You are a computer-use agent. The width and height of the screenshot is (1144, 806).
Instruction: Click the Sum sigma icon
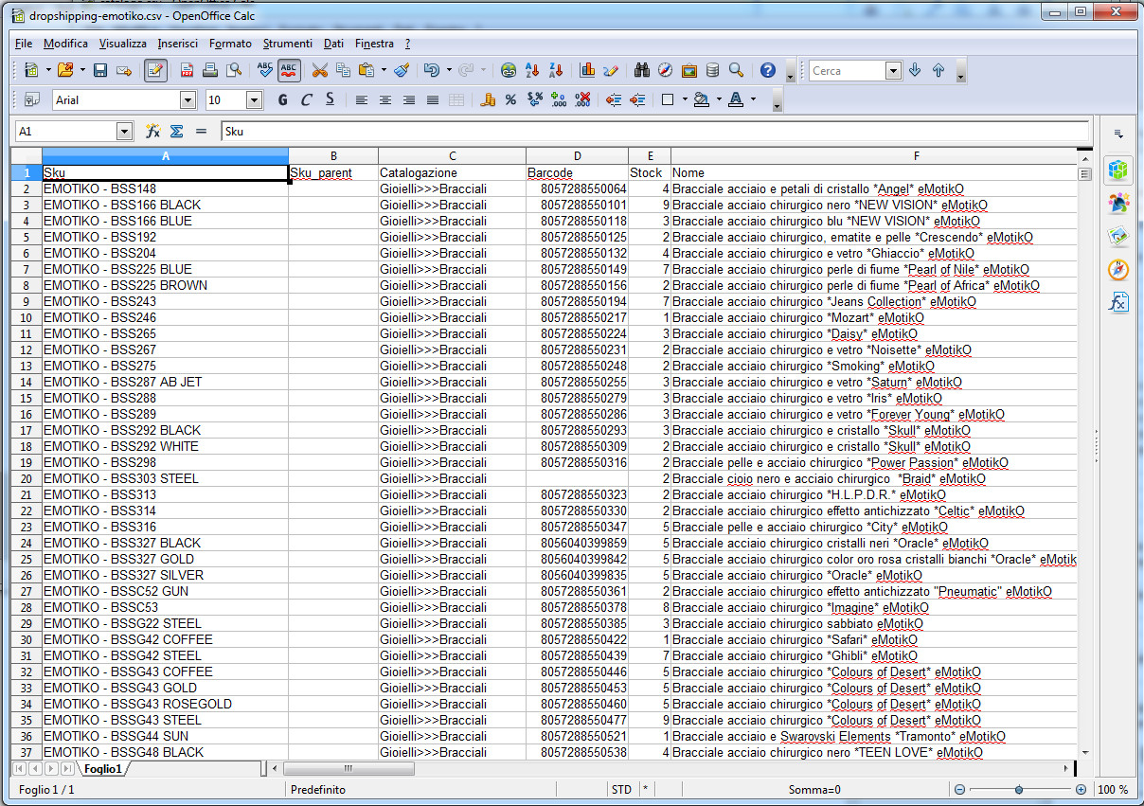point(176,132)
